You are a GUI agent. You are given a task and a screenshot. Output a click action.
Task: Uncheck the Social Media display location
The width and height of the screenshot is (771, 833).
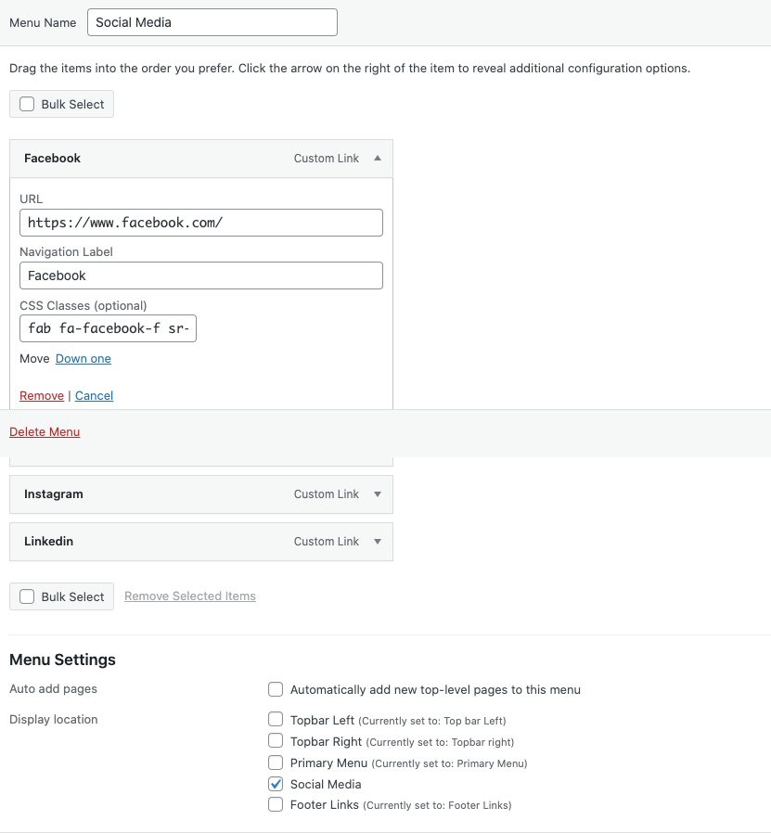(276, 784)
